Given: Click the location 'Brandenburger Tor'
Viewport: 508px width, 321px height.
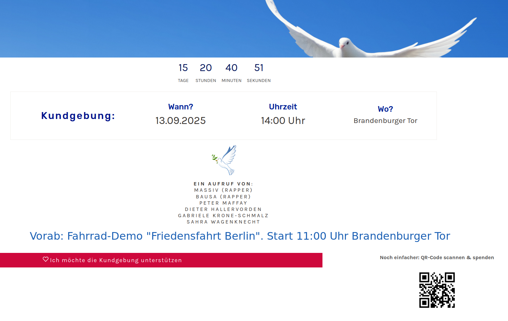Looking at the screenshot, I should [386, 121].
